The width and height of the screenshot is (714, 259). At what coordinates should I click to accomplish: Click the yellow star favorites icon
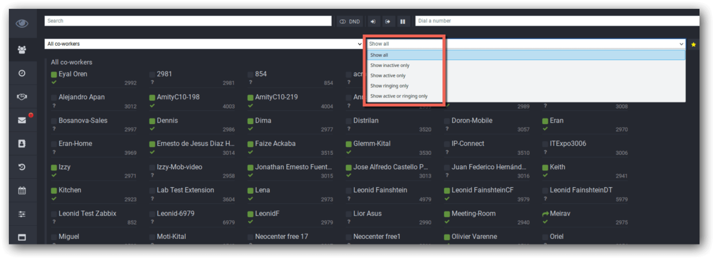pos(693,44)
